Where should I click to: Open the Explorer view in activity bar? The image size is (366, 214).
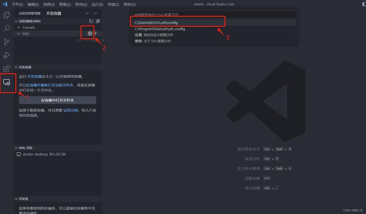coord(6,15)
